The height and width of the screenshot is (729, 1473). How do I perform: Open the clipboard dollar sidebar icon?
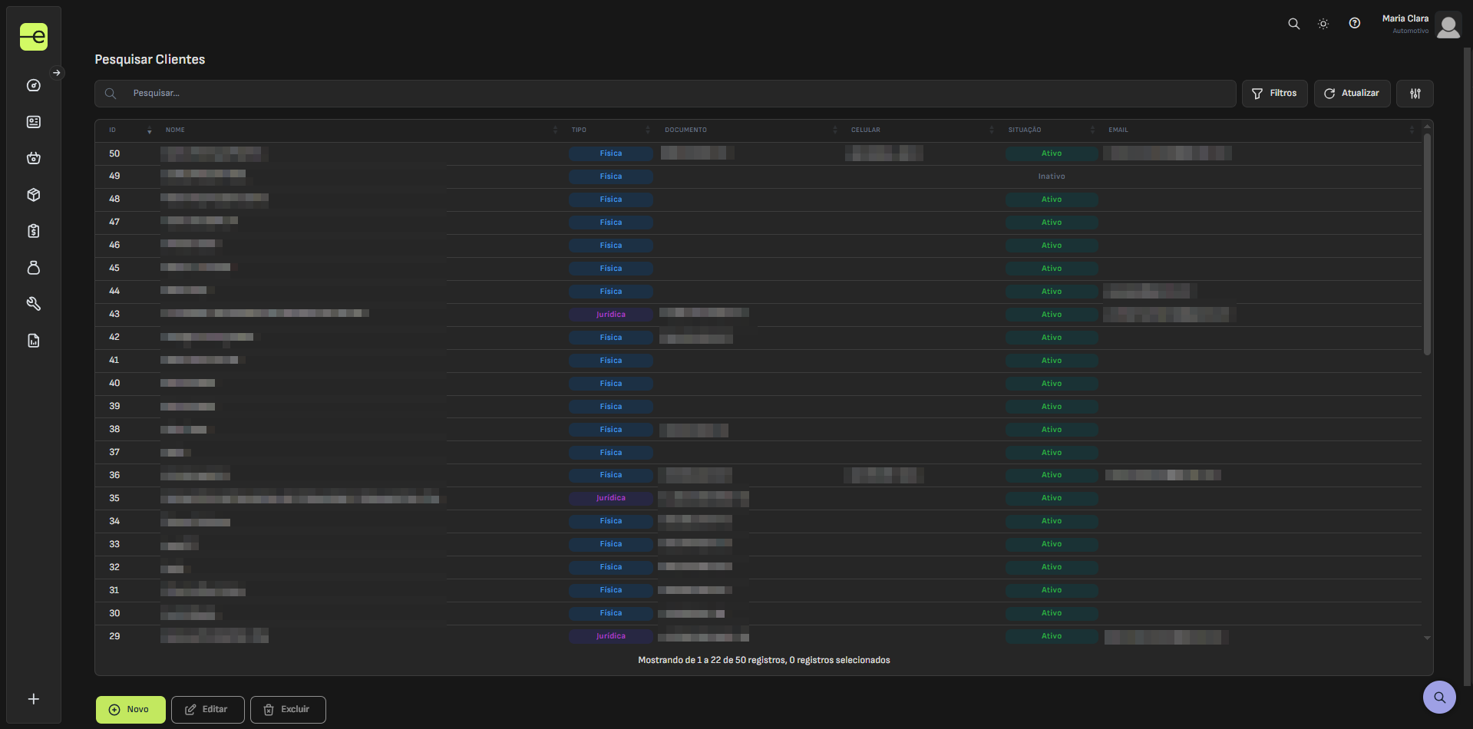point(34,231)
